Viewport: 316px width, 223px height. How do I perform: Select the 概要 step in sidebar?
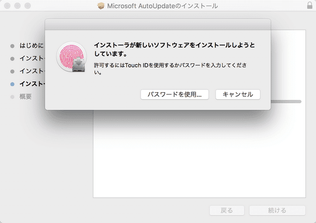coord(25,97)
